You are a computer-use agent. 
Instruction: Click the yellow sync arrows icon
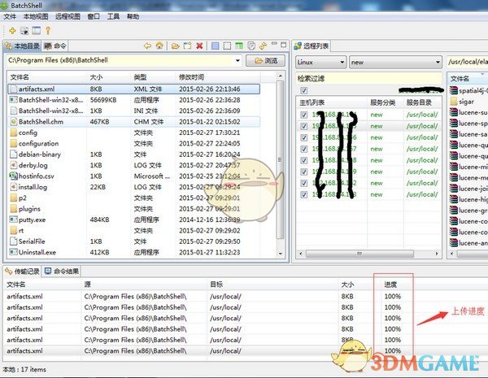[x=263, y=46]
